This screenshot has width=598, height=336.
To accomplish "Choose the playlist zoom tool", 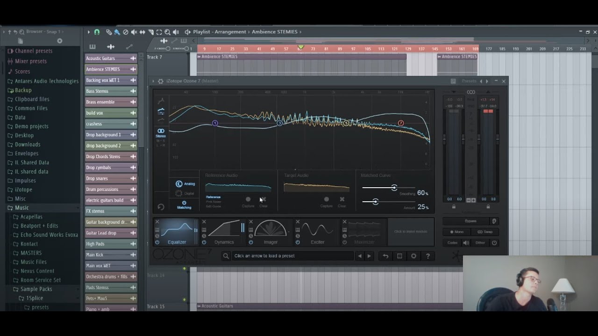I will 168,32.
